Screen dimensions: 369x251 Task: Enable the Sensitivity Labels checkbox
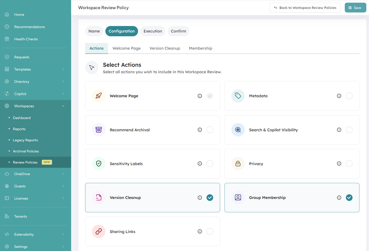tap(210, 164)
